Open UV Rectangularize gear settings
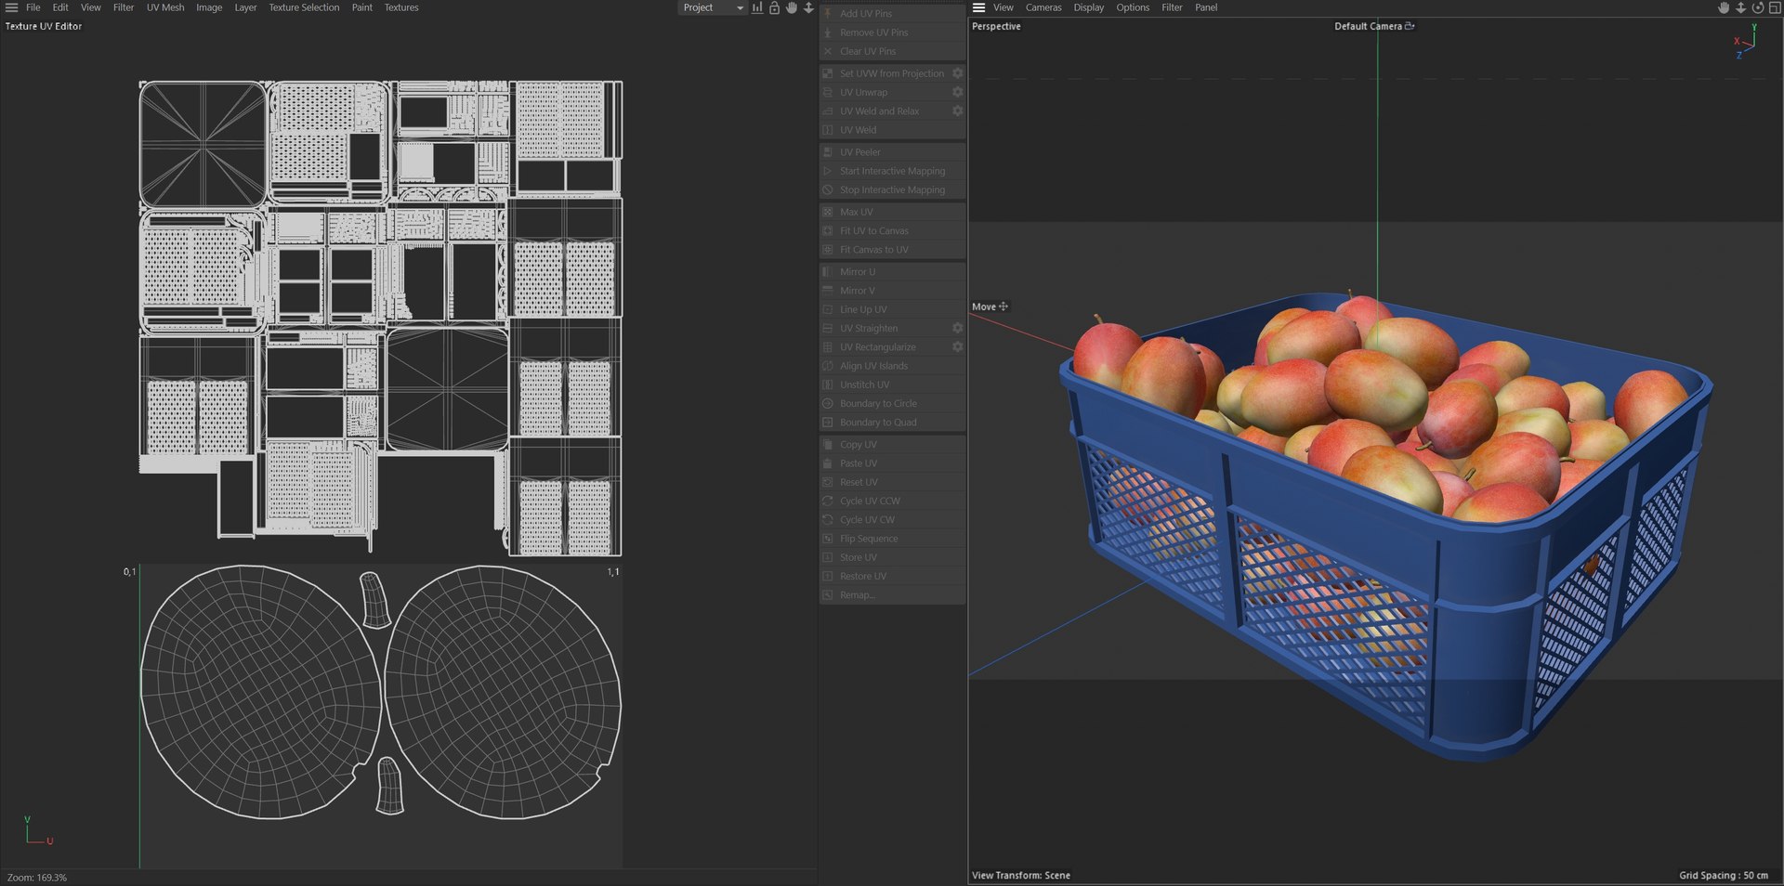Viewport: 1784px width, 886px height. point(957,346)
